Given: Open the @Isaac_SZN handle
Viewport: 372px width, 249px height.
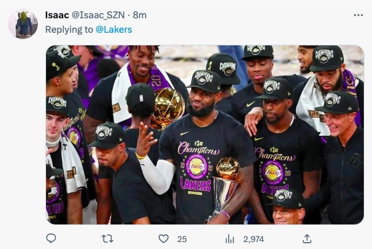Looking at the screenshot, I should pyautogui.click(x=98, y=15).
